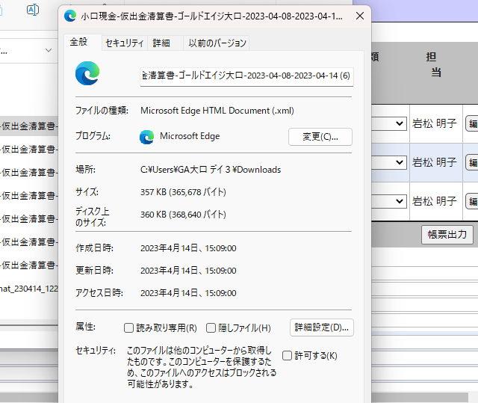Screen dimensions: 478x403
Task: Click the file name text field
Action: (246, 76)
